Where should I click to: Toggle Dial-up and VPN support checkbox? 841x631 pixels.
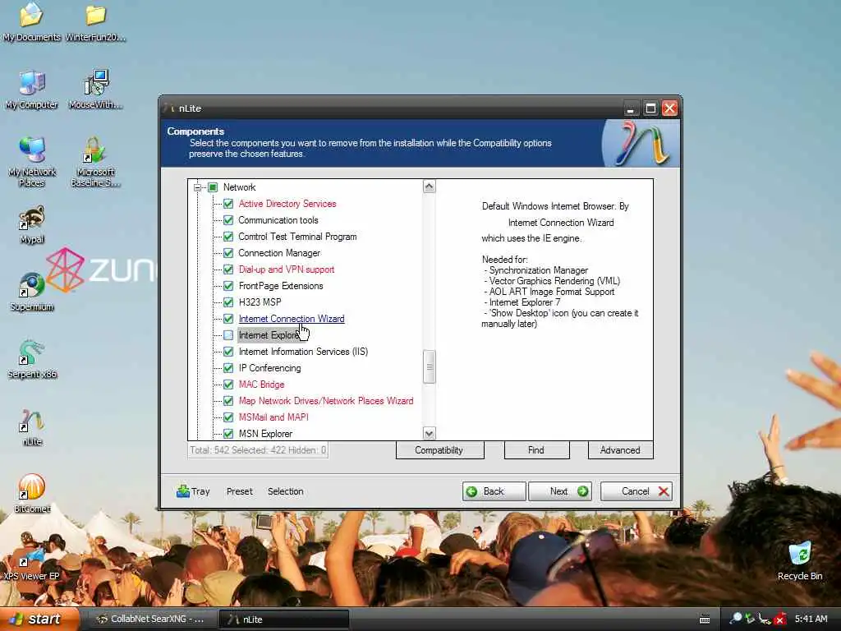[x=228, y=269]
